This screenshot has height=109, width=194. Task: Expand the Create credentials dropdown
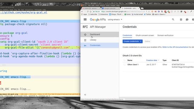click(141, 41)
